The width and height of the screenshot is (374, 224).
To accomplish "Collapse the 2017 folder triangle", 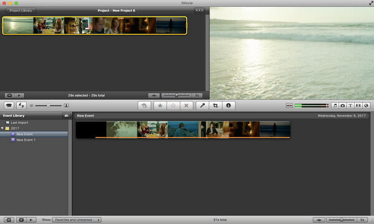I will pos(2,128).
